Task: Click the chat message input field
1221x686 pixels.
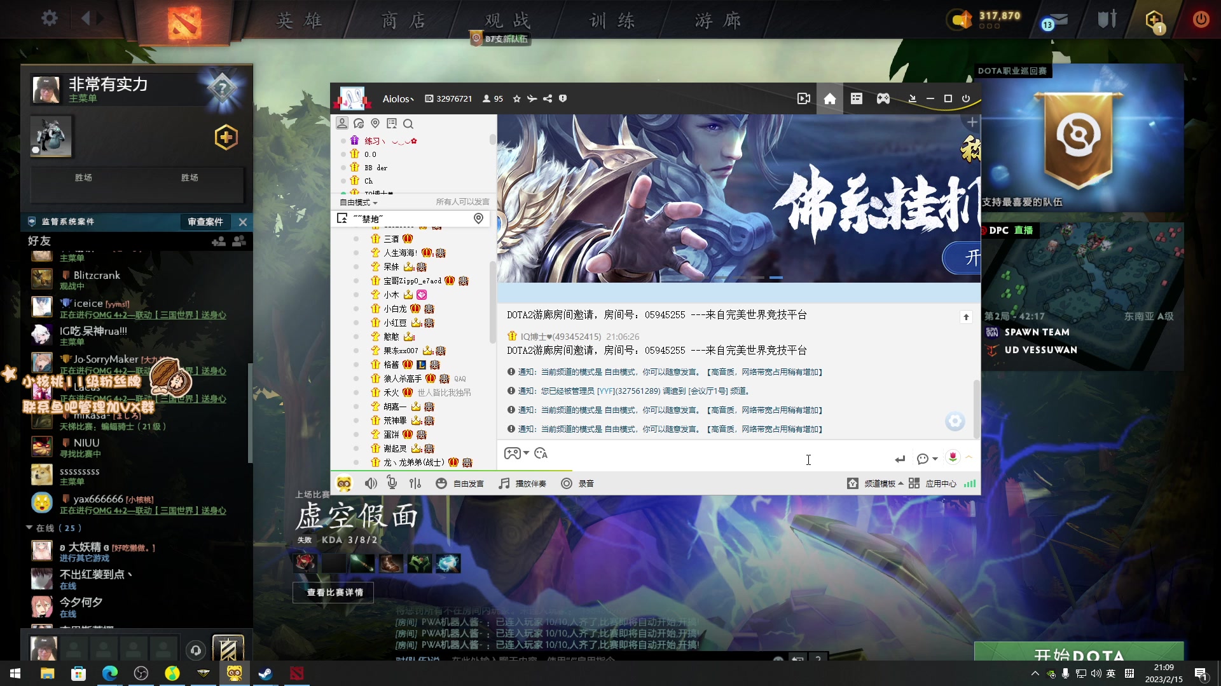Action: click(700, 458)
